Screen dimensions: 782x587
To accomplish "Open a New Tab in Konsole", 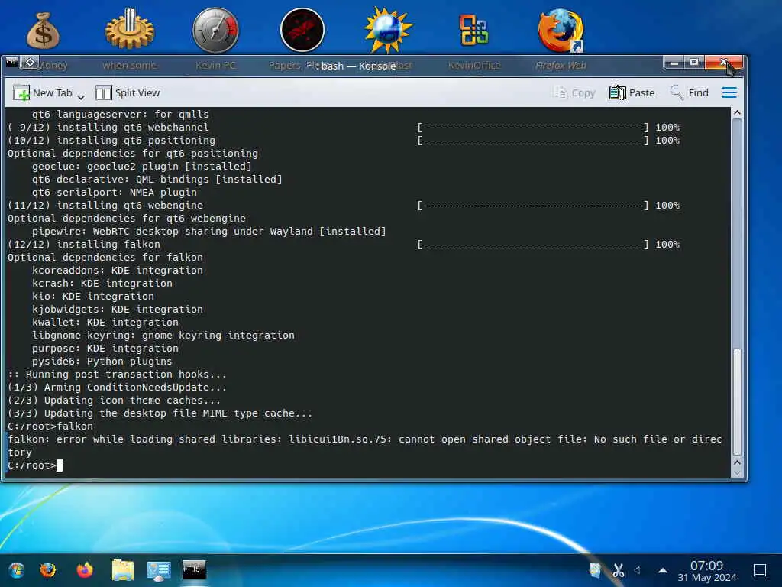I will coord(43,92).
